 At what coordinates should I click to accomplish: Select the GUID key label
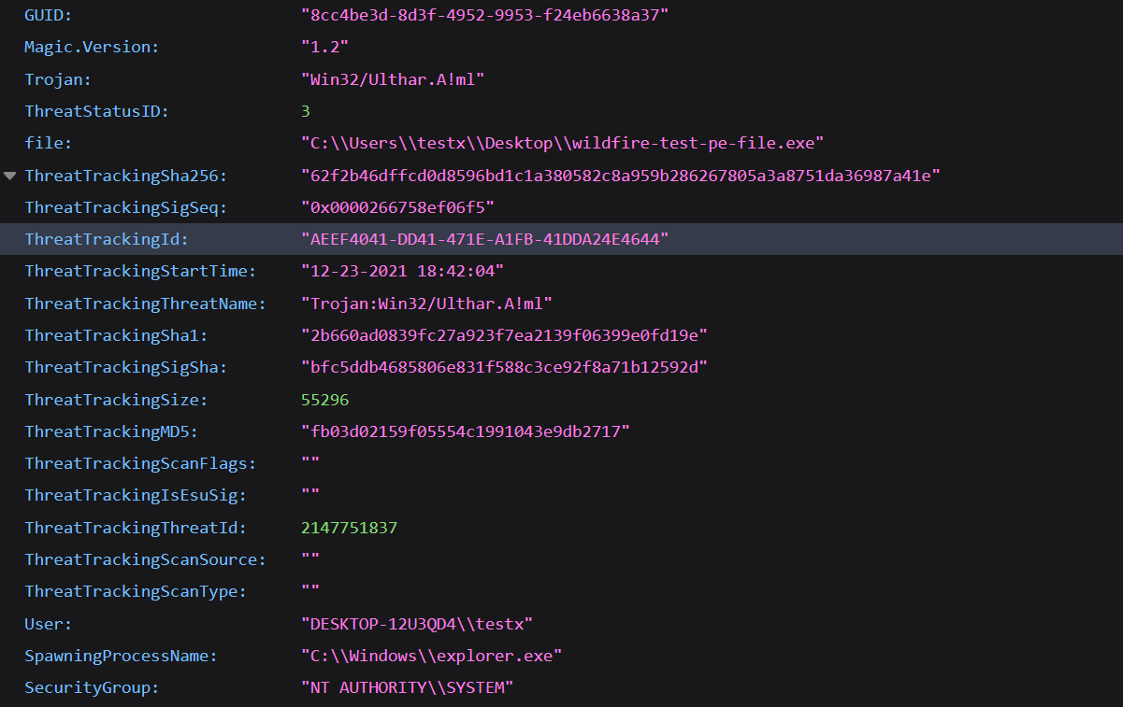pos(49,15)
